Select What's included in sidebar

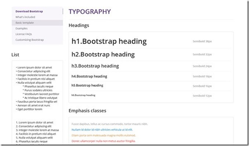click(25, 17)
